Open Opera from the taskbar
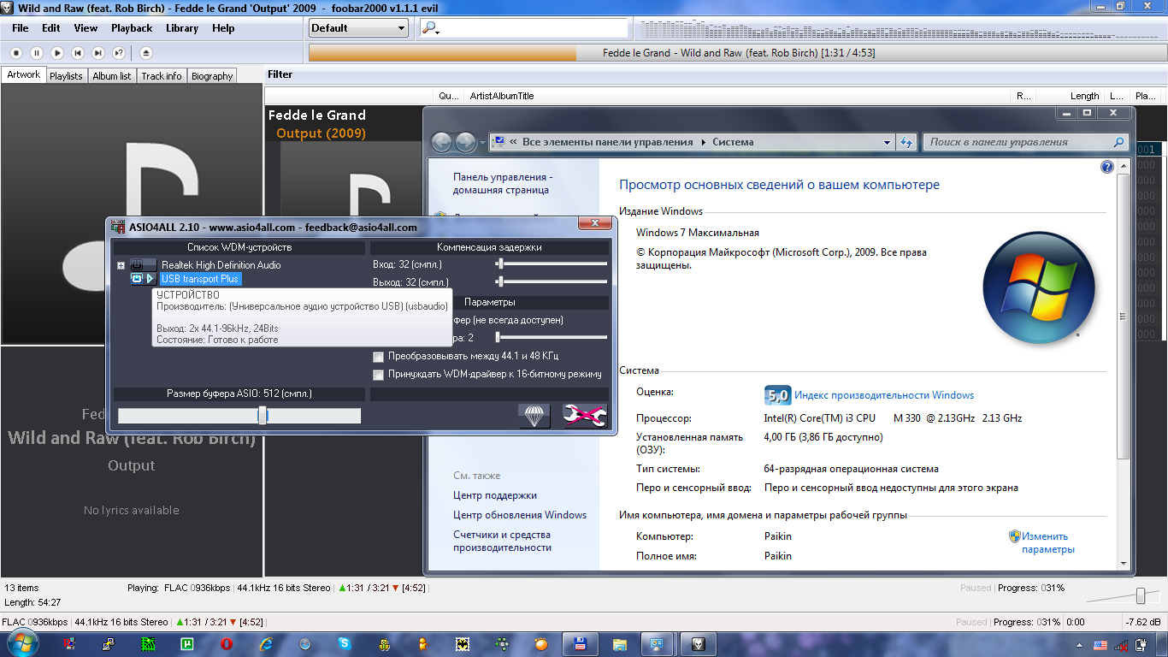 (227, 643)
